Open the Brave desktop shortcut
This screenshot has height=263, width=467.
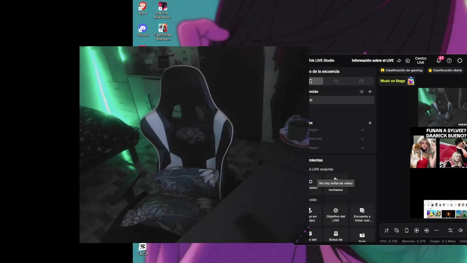(x=143, y=9)
